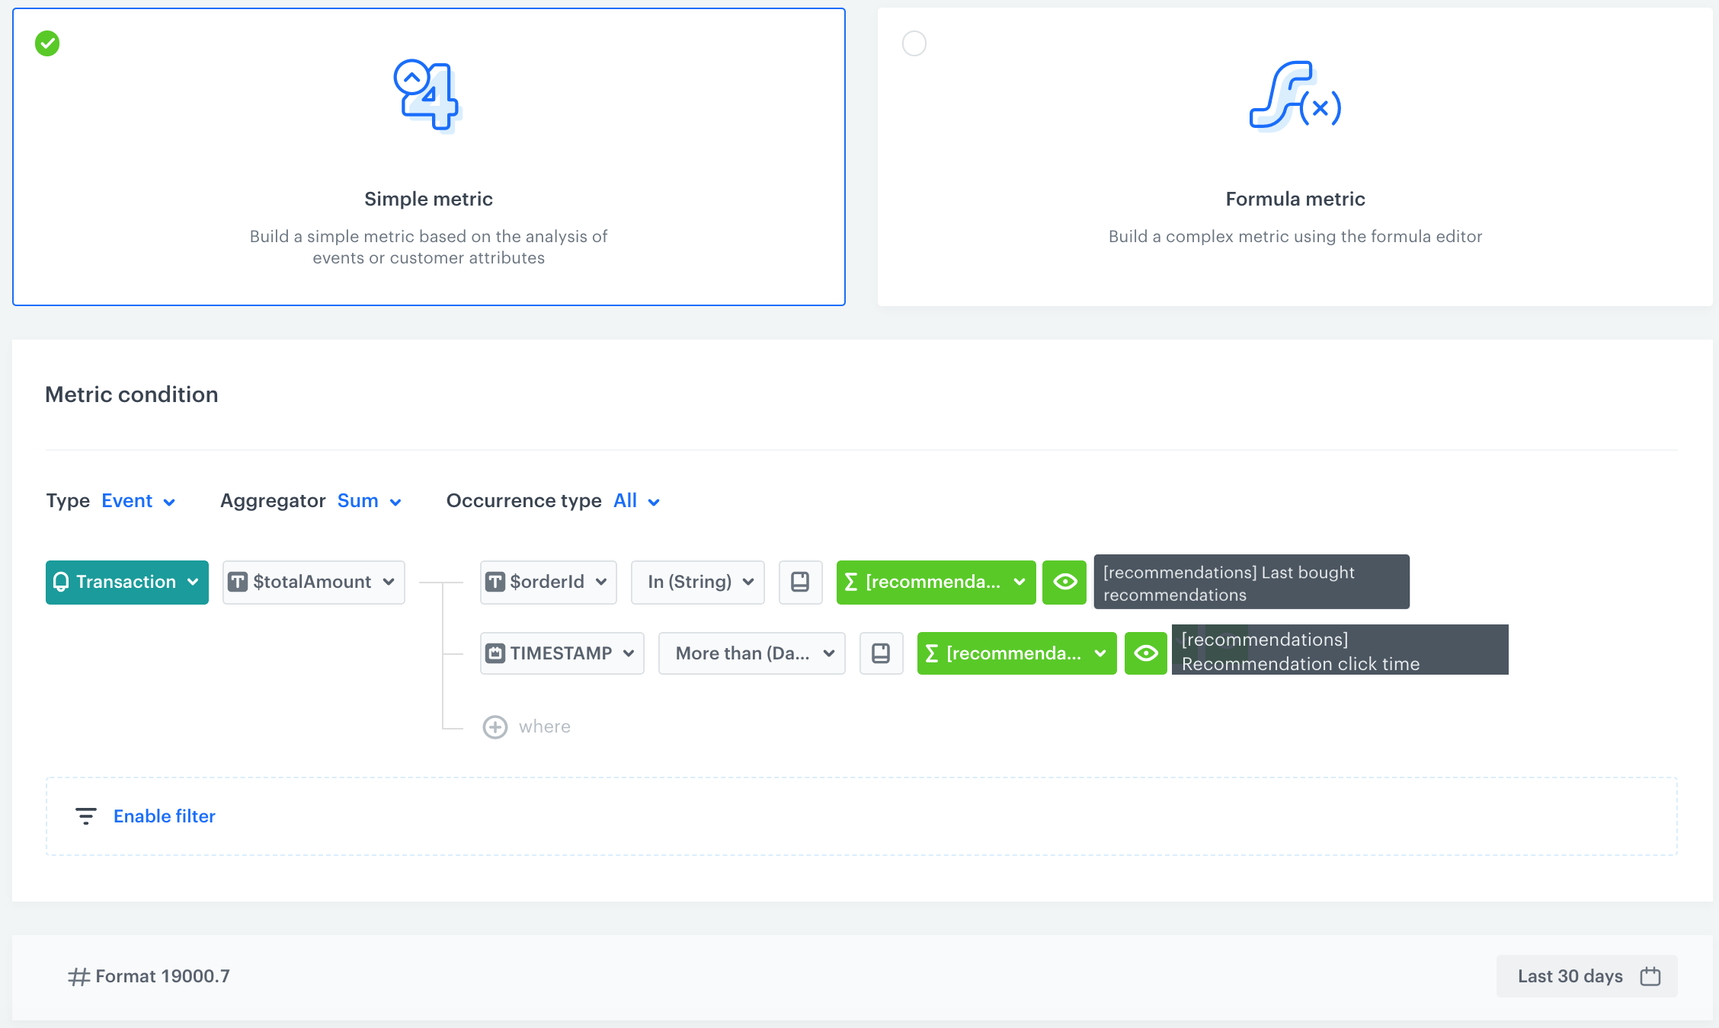Open the Transaction event dropdown
1719x1028 pixels.
click(127, 583)
